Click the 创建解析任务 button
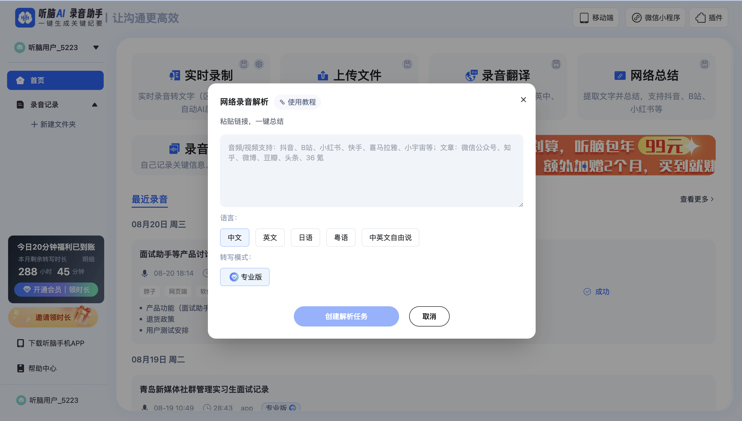The image size is (742, 421). click(346, 316)
